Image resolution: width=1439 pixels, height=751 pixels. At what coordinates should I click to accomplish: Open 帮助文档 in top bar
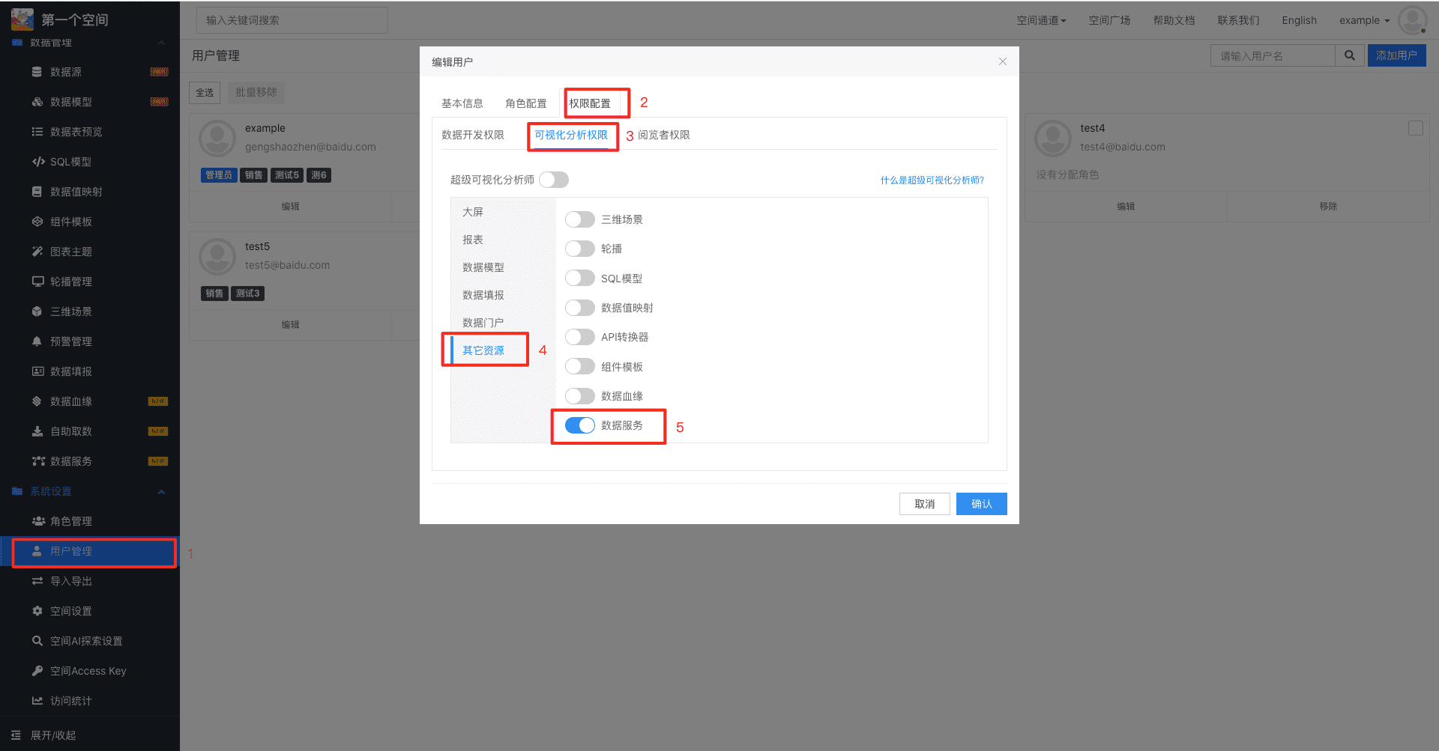[x=1174, y=20]
